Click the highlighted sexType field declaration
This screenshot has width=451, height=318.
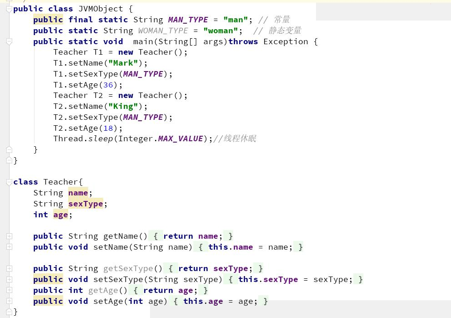(85, 204)
